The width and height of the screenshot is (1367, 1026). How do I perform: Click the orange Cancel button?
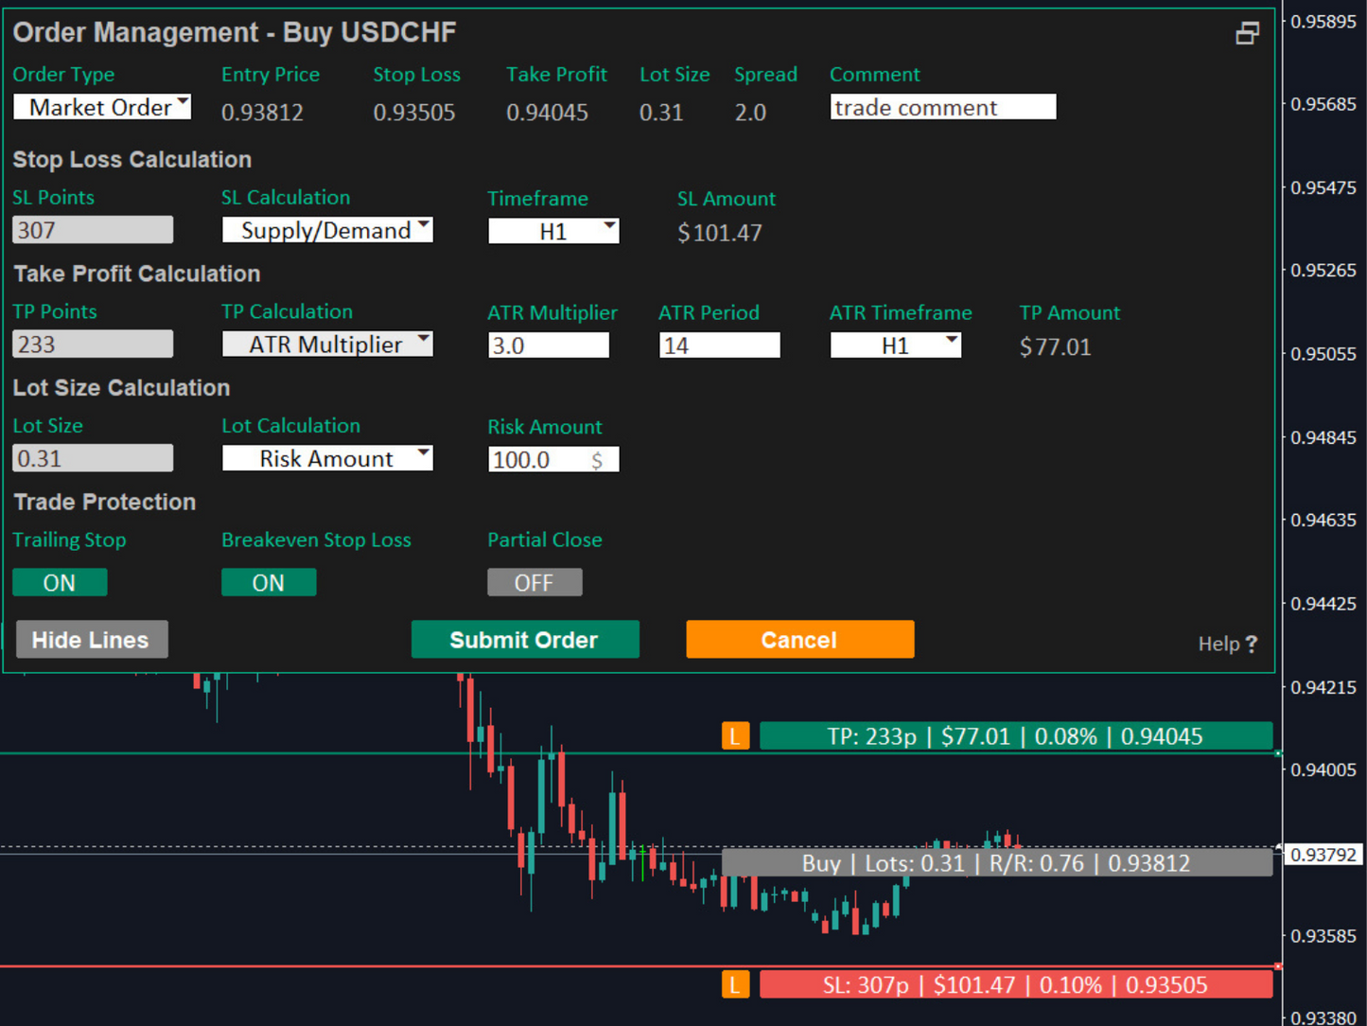click(x=800, y=640)
